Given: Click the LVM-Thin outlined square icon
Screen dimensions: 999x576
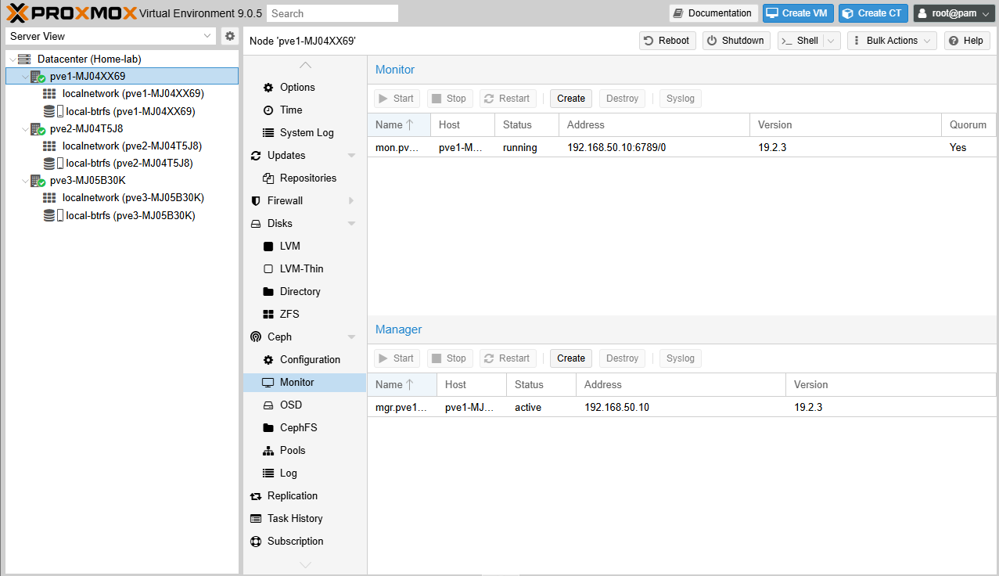Looking at the screenshot, I should click(x=268, y=269).
